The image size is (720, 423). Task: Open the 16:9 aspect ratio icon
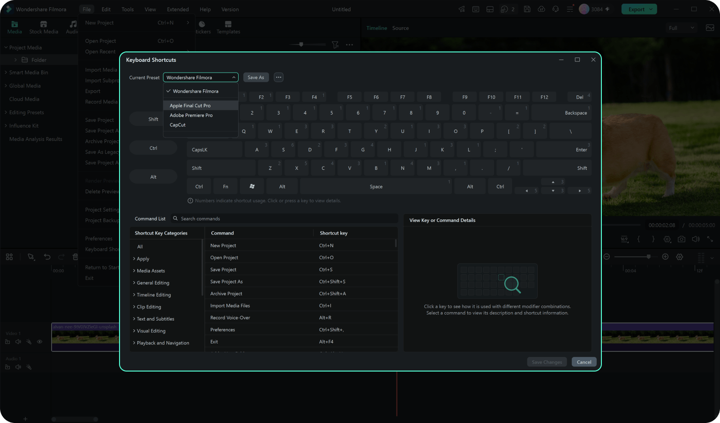624,239
